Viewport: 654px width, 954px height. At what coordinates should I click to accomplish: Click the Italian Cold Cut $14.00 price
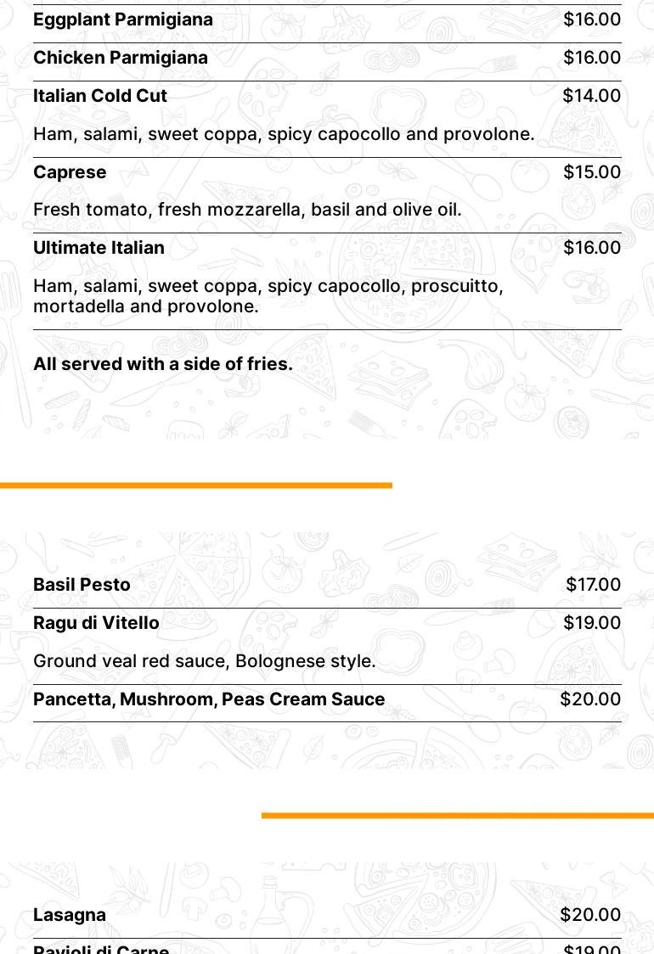click(591, 96)
